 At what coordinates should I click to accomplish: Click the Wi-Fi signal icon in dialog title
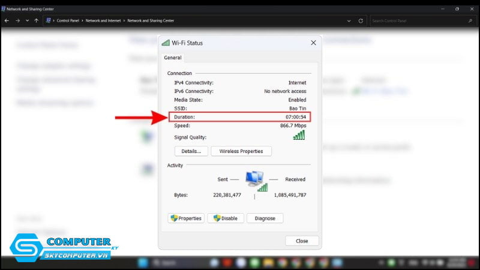tap(166, 43)
